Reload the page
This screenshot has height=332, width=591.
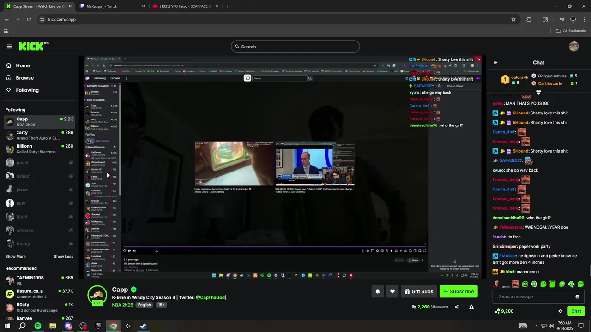pos(29,19)
